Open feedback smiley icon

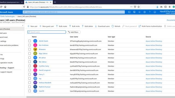point(155,12)
